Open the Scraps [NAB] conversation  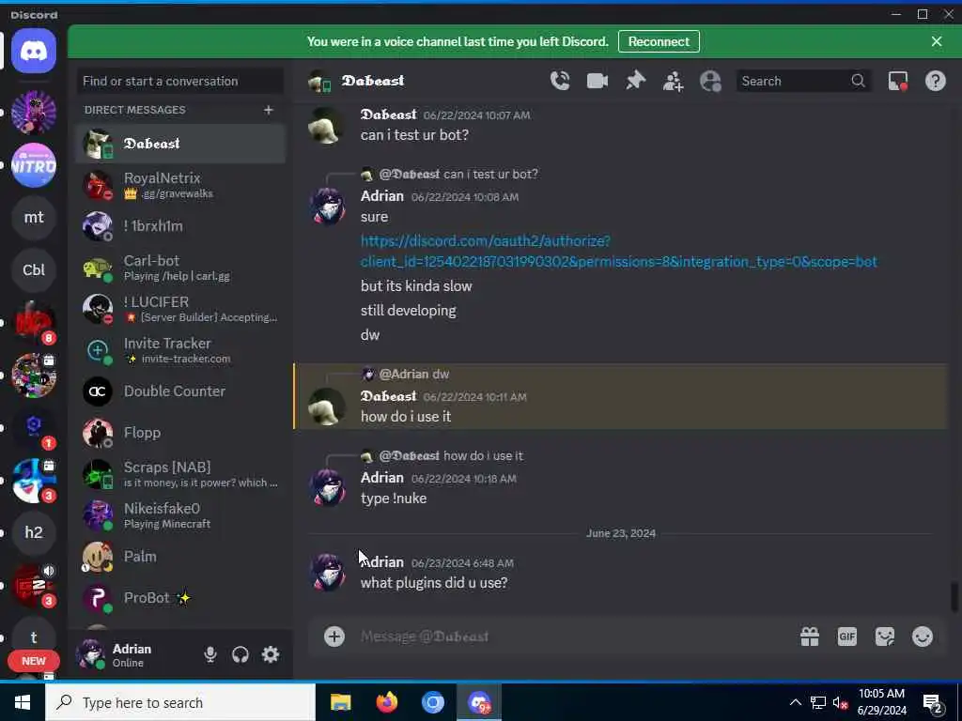[x=180, y=474]
